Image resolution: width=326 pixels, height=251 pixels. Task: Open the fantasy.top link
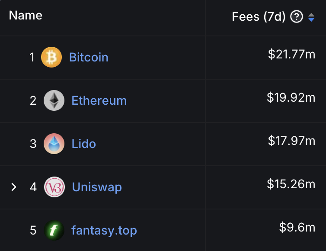[x=104, y=230]
